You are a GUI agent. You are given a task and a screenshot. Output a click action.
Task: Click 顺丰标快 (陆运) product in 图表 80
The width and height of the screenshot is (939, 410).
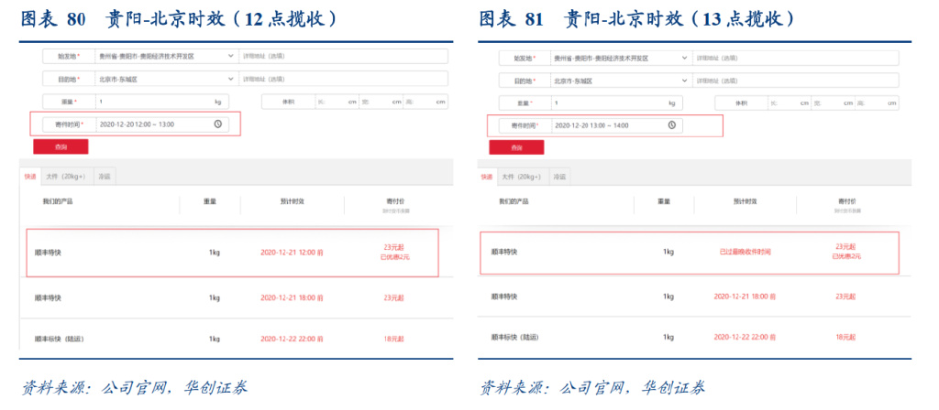point(59,339)
